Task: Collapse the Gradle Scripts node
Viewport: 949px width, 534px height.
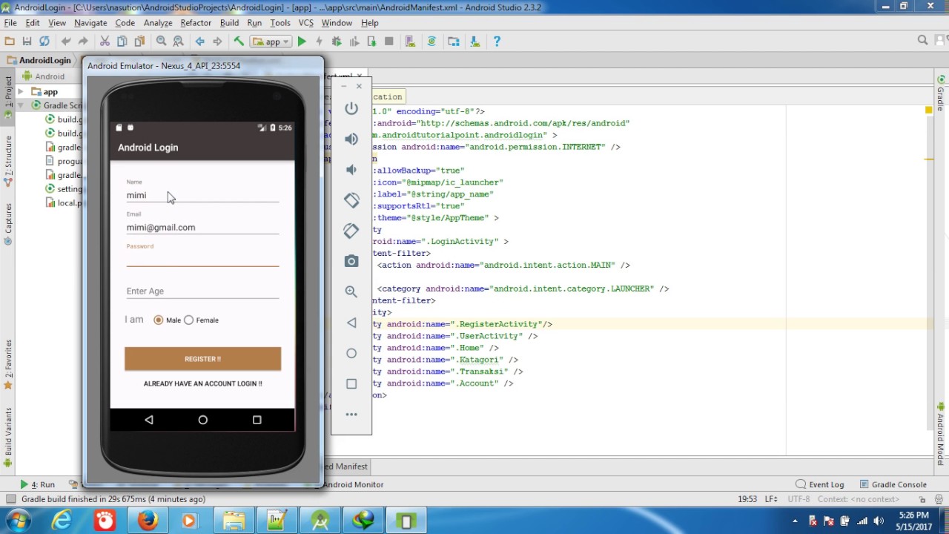Action: point(21,105)
